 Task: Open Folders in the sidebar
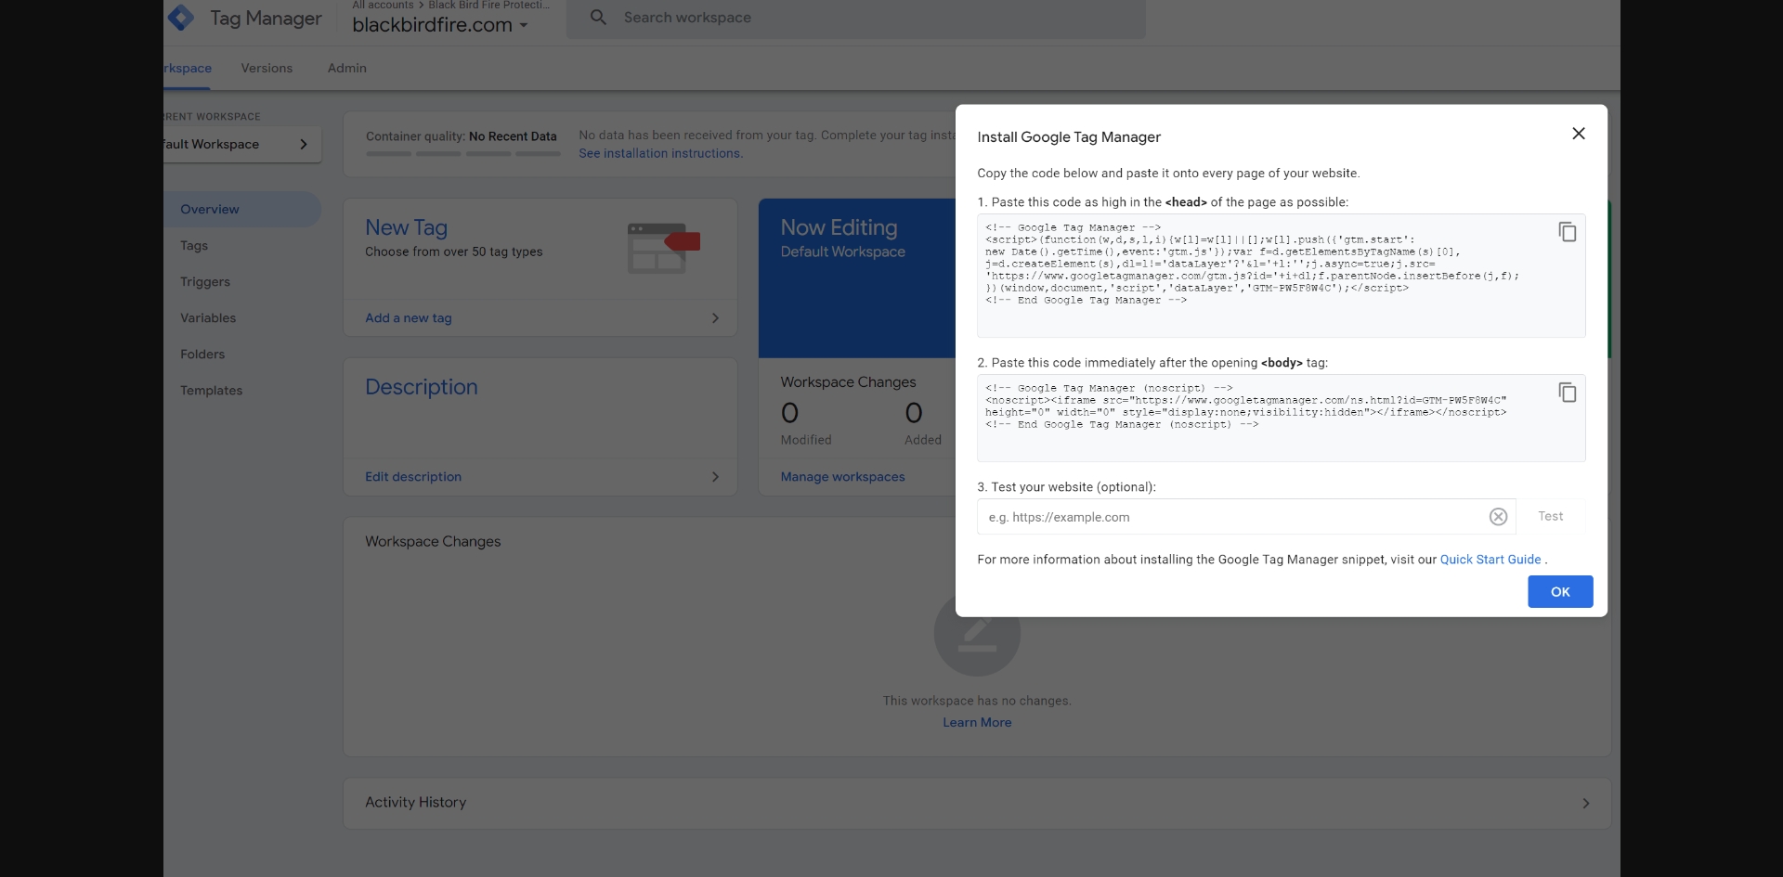click(202, 354)
